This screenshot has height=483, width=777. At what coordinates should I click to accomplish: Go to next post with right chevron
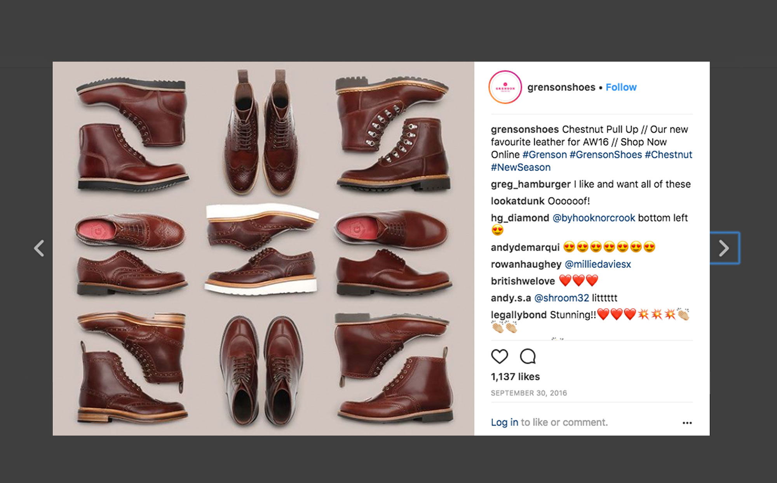click(724, 248)
